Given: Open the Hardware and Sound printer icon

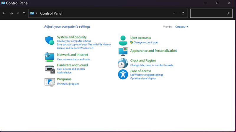Looking at the screenshot, I should click(50, 69).
